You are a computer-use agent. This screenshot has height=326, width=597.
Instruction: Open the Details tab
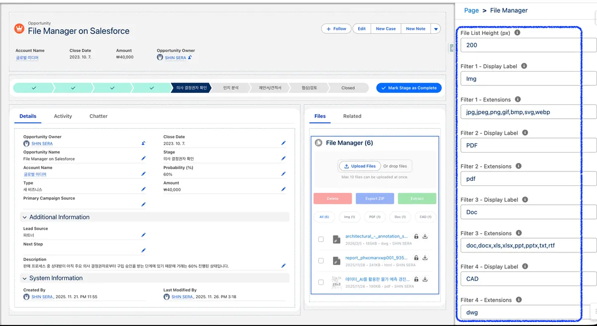[28, 116]
